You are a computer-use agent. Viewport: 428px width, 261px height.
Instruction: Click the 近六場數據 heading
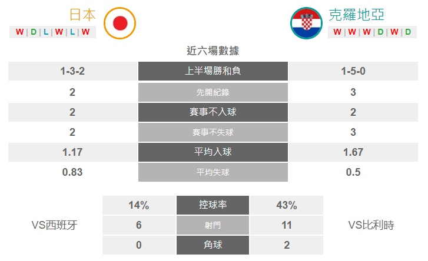(213, 51)
